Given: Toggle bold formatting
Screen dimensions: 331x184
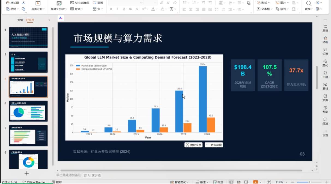Looking at the screenshot, I should tap(111, 9).
